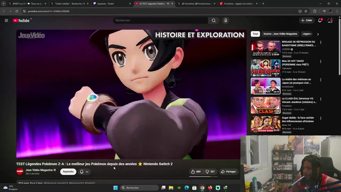The height and width of the screenshot is (192, 341).
Task: Open Windows Start menu
Action: (x=115, y=188)
